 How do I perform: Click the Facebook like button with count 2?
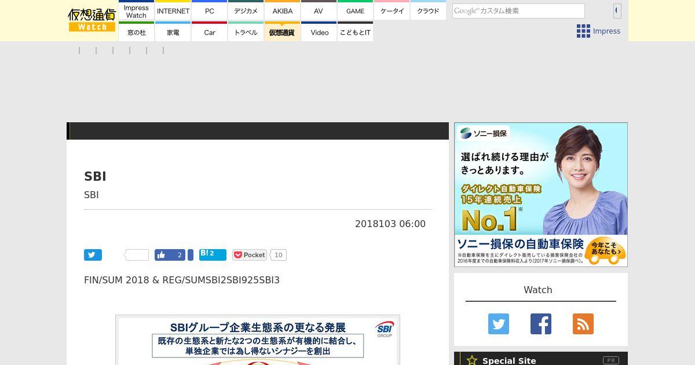170,255
